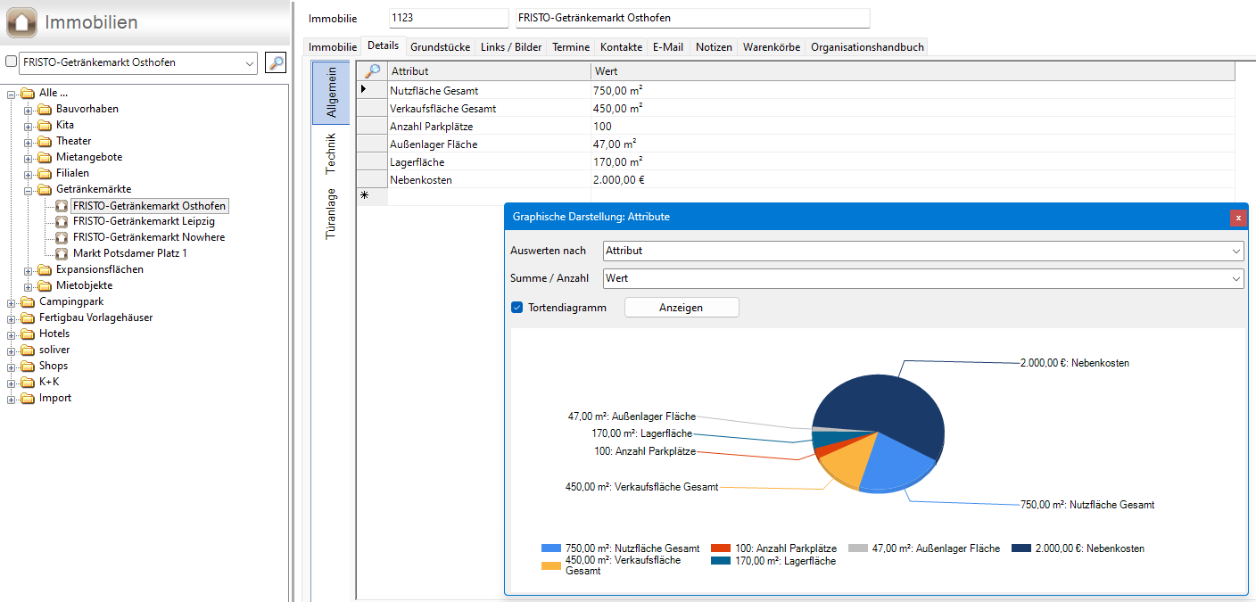The height and width of the screenshot is (602, 1256).
Task: Click the building icon of FRISTO-Getränkemarkt Nowhere
Action: (x=62, y=237)
